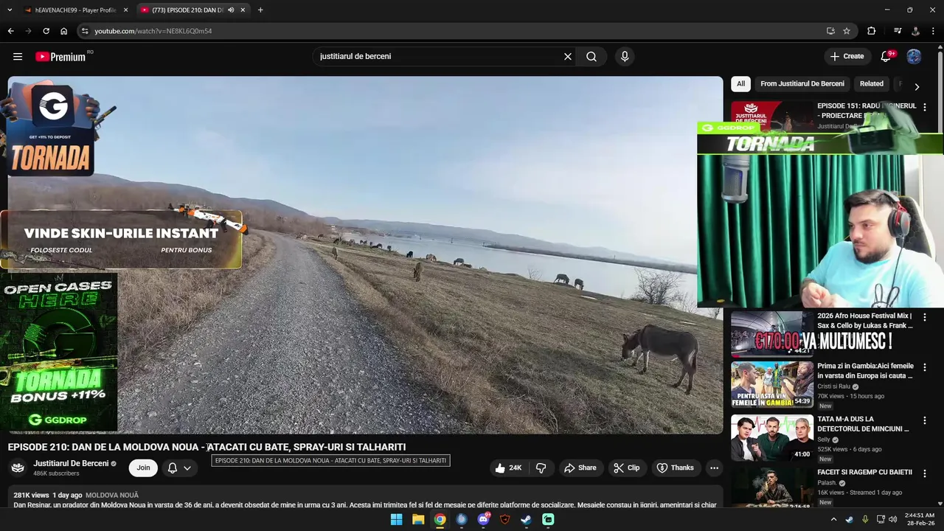Open volume control in system tray
Screen dimensions: 944x531
pos(893,519)
